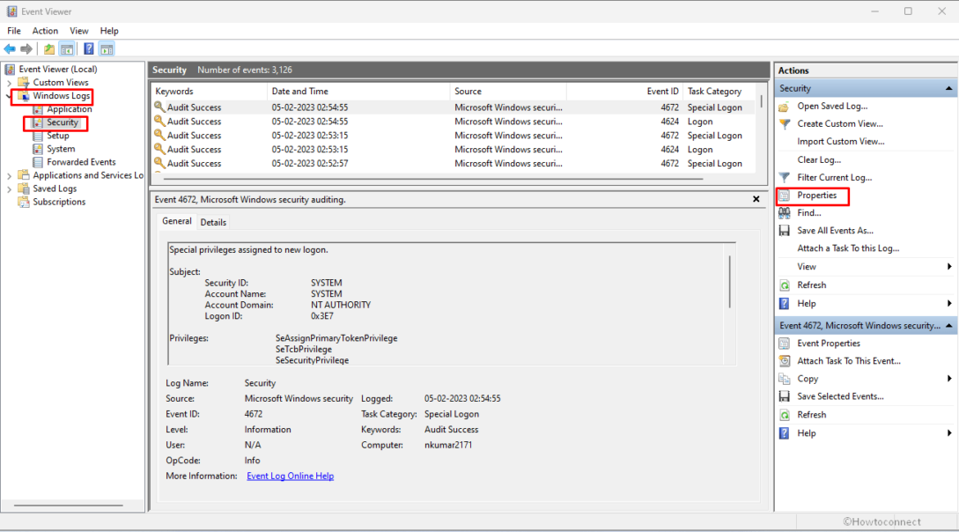Click Attach a Task To this Log...
The height and width of the screenshot is (532, 959).
pos(848,249)
